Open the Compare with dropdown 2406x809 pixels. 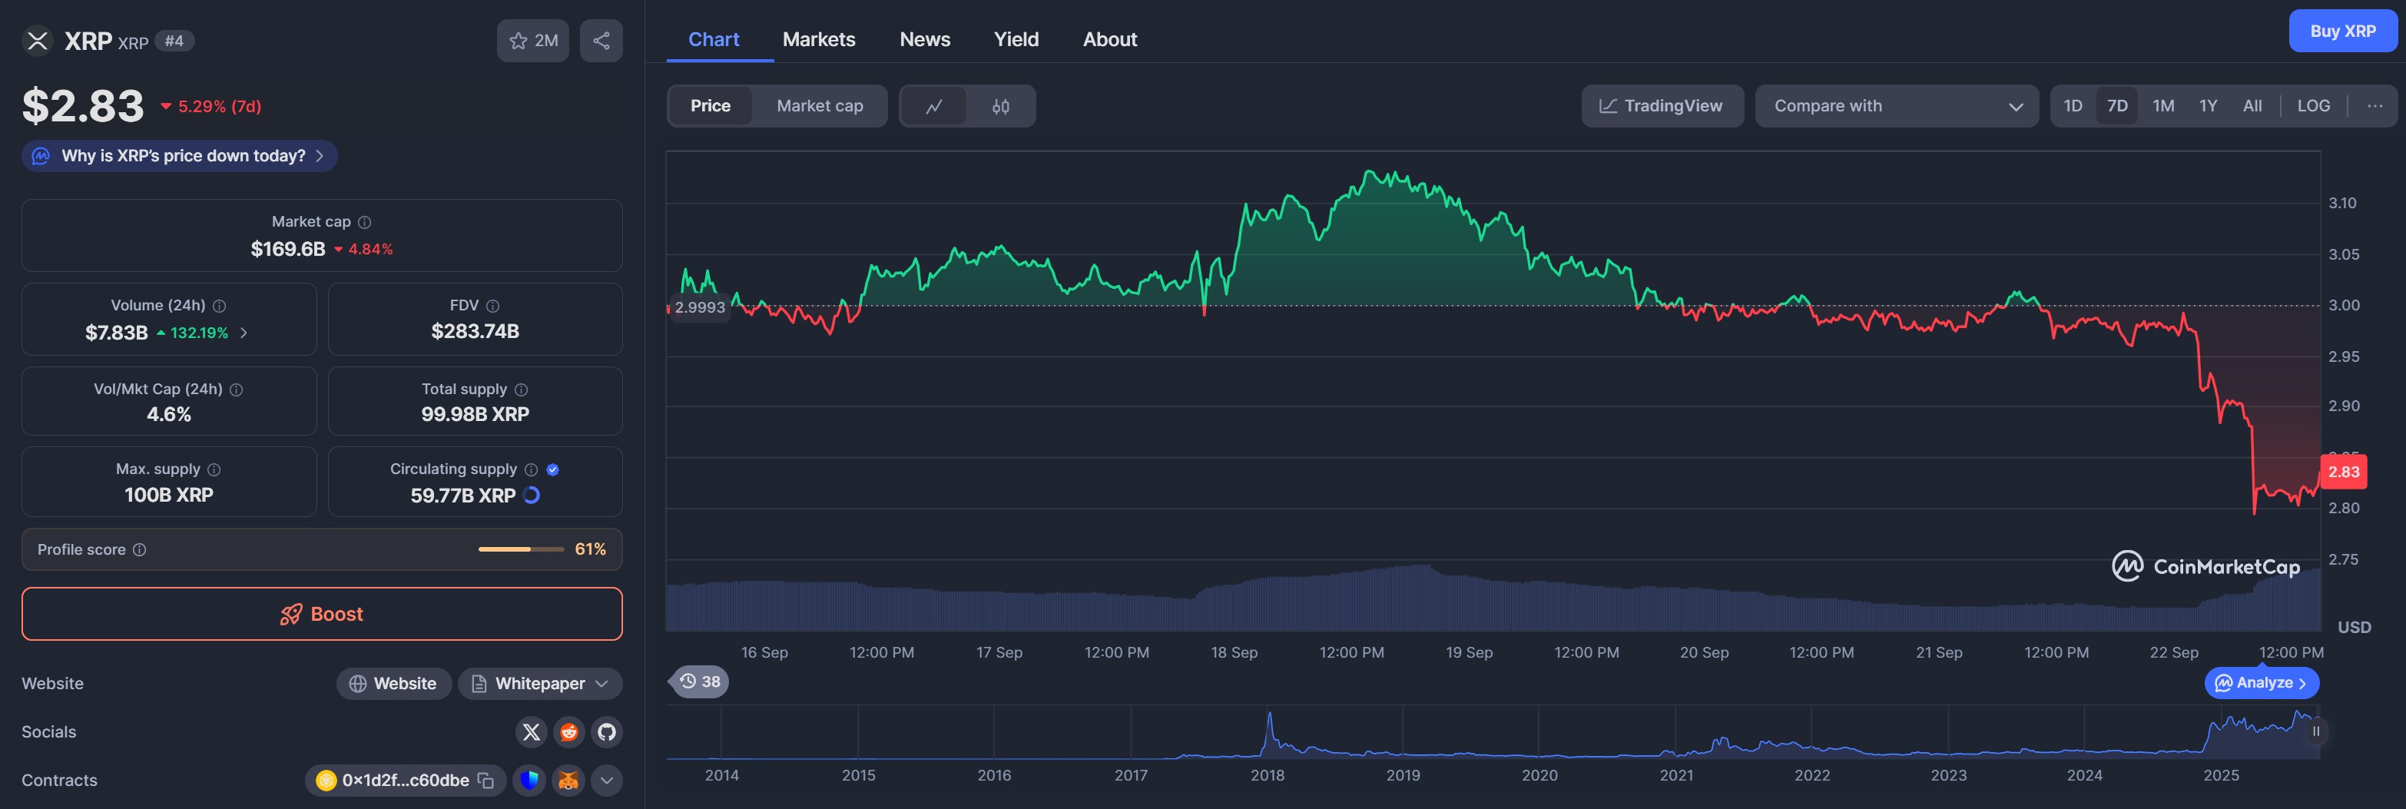click(x=1896, y=107)
